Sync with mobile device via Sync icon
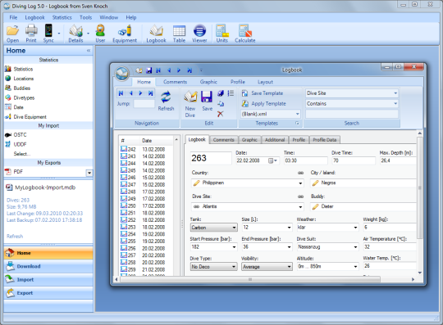 tap(48, 34)
